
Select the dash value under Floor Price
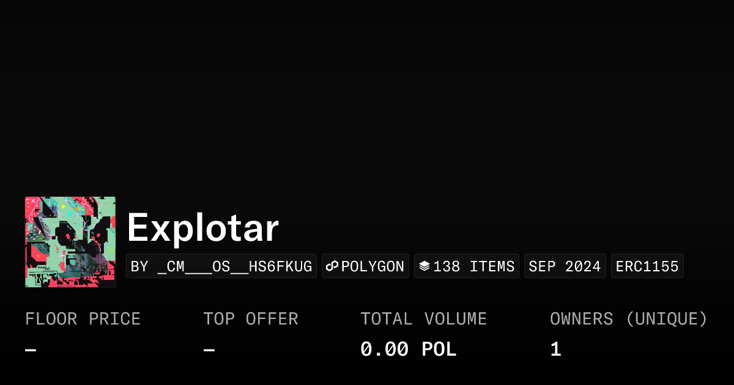tap(31, 350)
